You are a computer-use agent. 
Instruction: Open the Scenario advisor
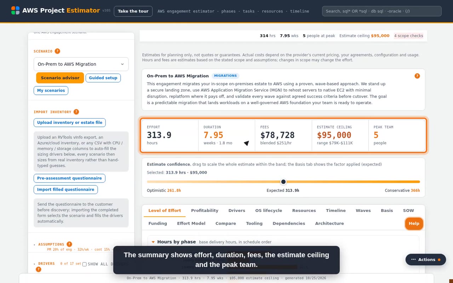point(60,78)
